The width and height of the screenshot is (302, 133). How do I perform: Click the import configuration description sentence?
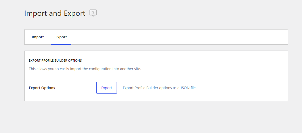[x=85, y=69]
